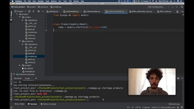The image size is (194, 109).
Task: Add a new terminal session with plus
Action: [36, 78]
